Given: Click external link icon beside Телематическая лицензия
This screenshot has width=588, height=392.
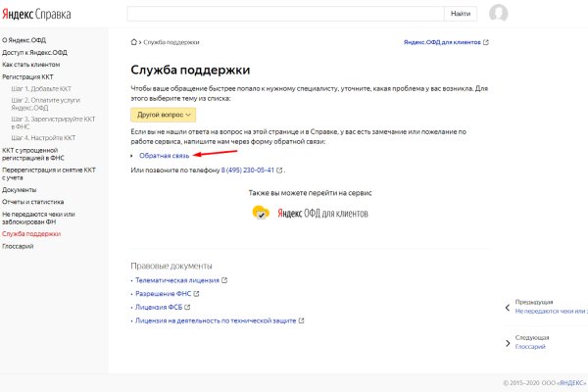Looking at the screenshot, I should tap(225, 280).
